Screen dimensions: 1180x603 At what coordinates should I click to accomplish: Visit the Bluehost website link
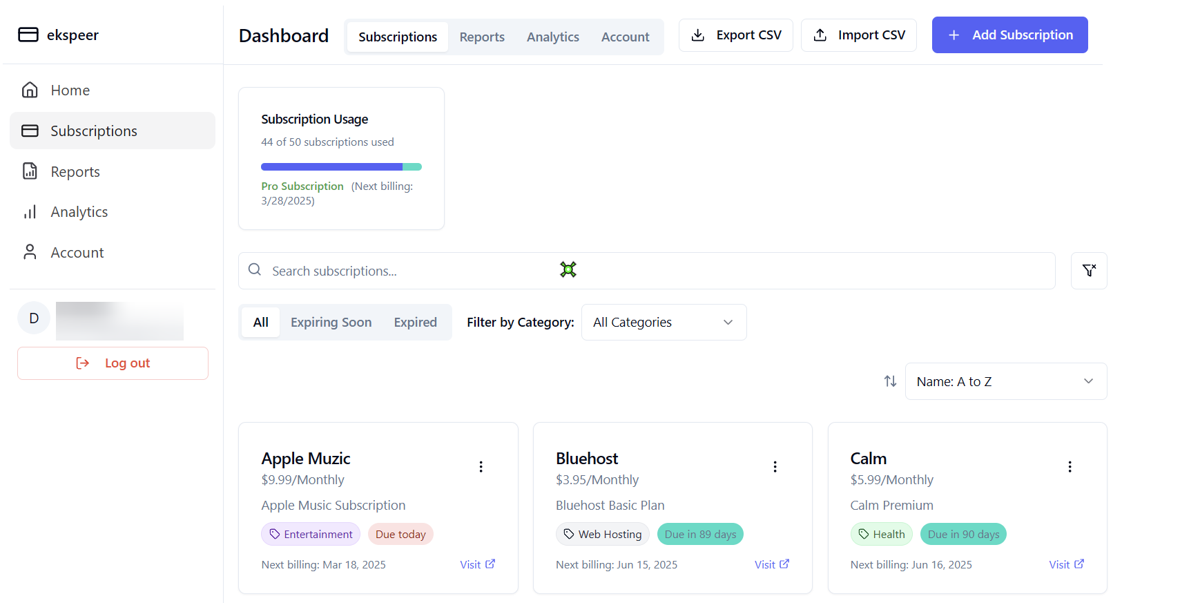[x=772, y=565]
